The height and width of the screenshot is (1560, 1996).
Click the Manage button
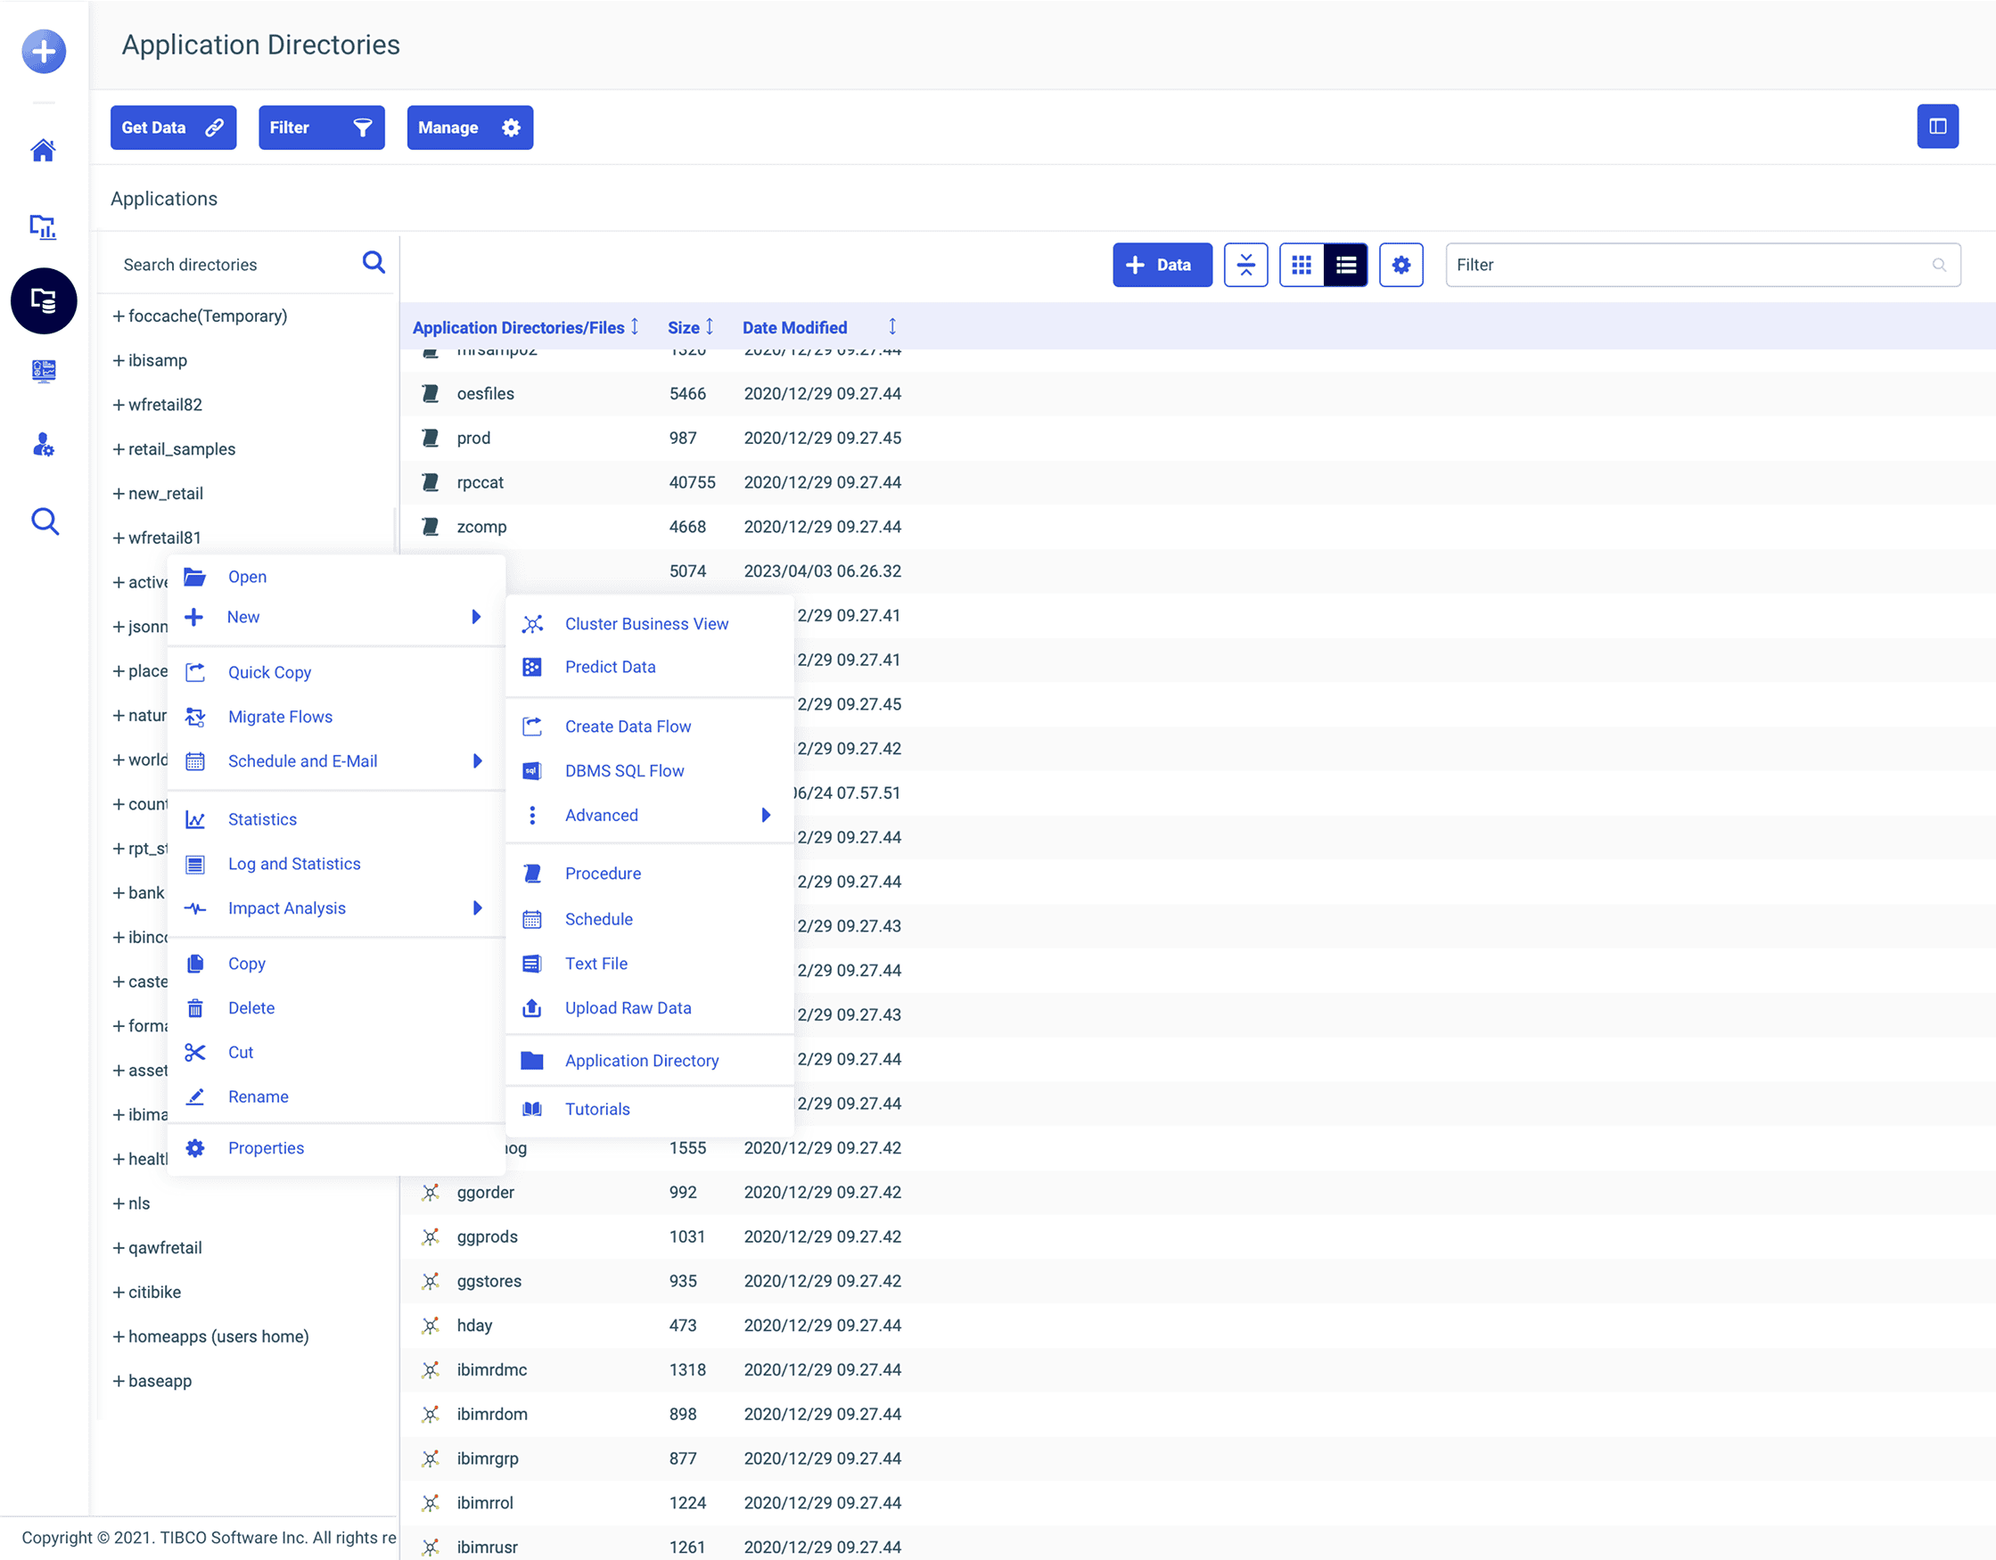click(x=470, y=127)
